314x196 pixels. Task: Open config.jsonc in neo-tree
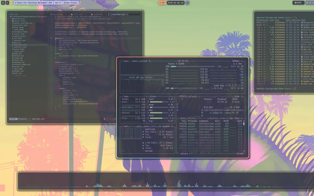coord(20,36)
